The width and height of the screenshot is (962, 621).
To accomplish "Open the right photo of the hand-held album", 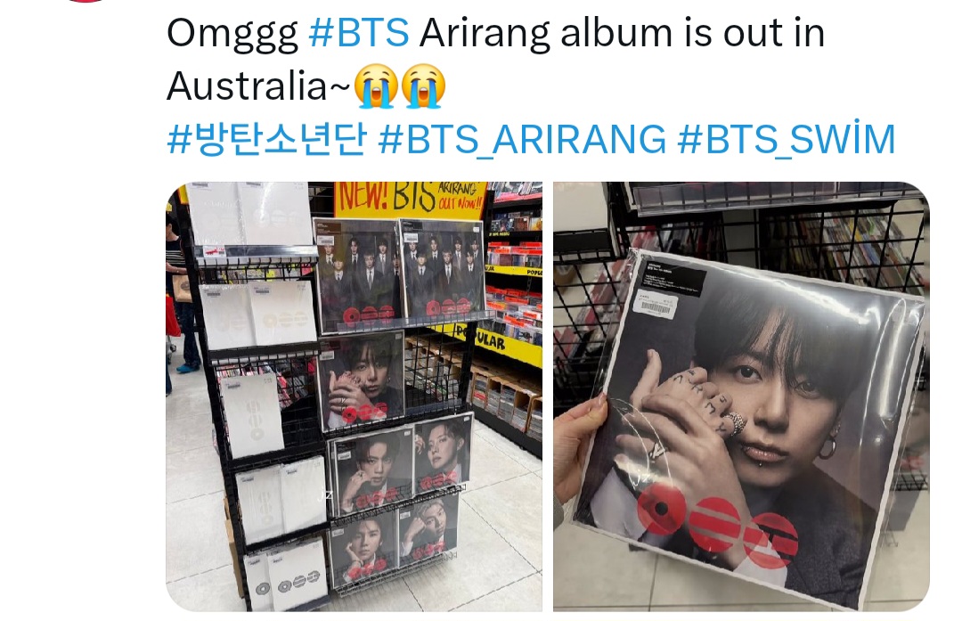I will [741, 396].
